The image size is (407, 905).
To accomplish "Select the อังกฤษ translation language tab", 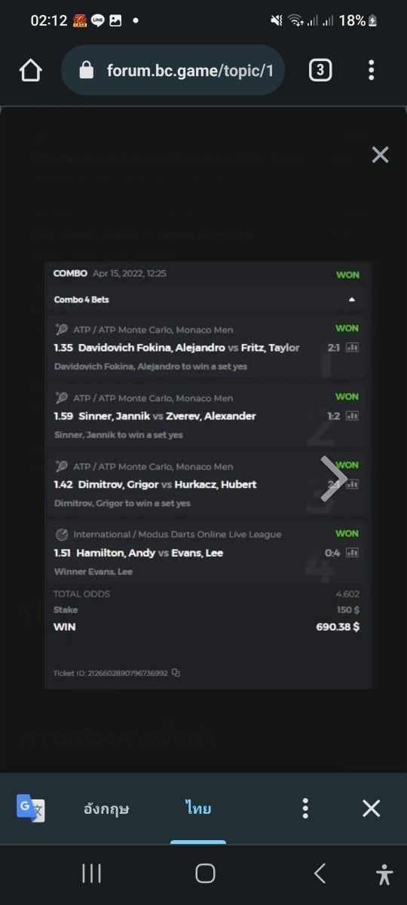I will [106, 809].
